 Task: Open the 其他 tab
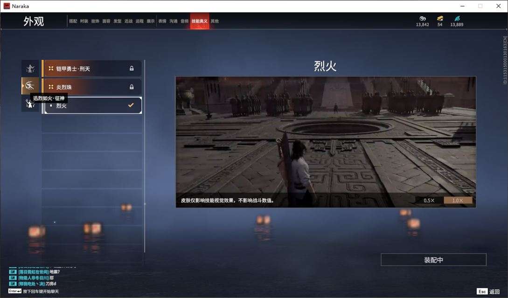point(215,21)
